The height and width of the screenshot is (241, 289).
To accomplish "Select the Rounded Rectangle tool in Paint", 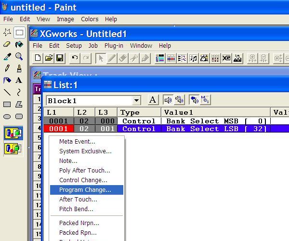I will pyautogui.click(x=19, y=117).
